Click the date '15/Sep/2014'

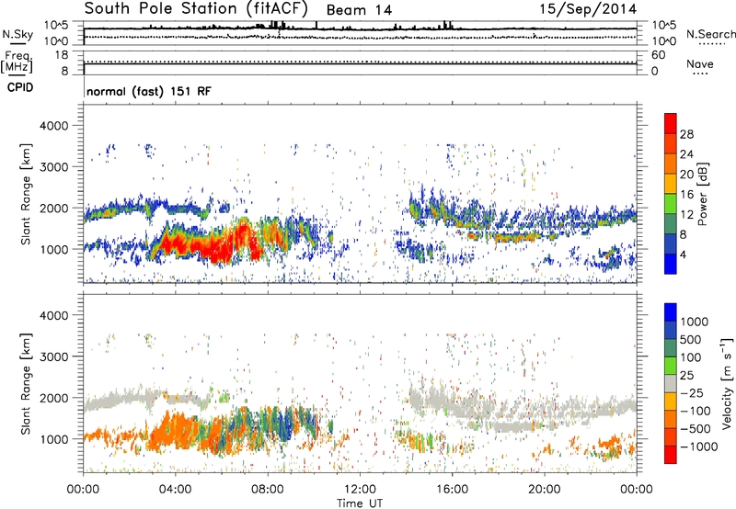[588, 9]
